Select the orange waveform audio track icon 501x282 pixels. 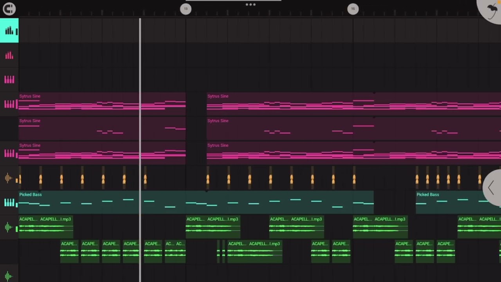coord(9,178)
